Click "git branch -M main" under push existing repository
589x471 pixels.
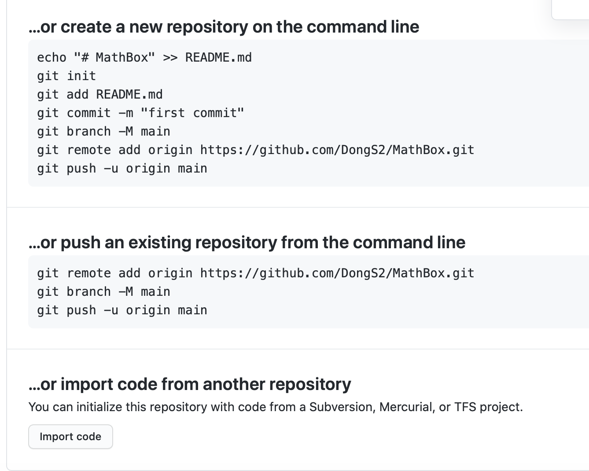[103, 292]
